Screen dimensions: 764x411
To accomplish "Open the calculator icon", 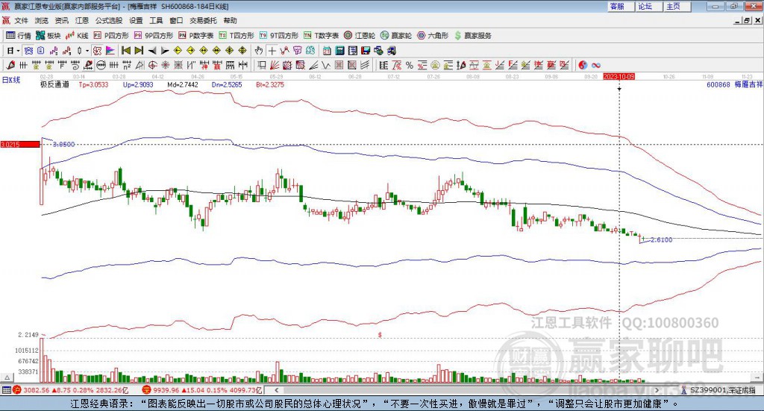I will [x=339, y=51].
